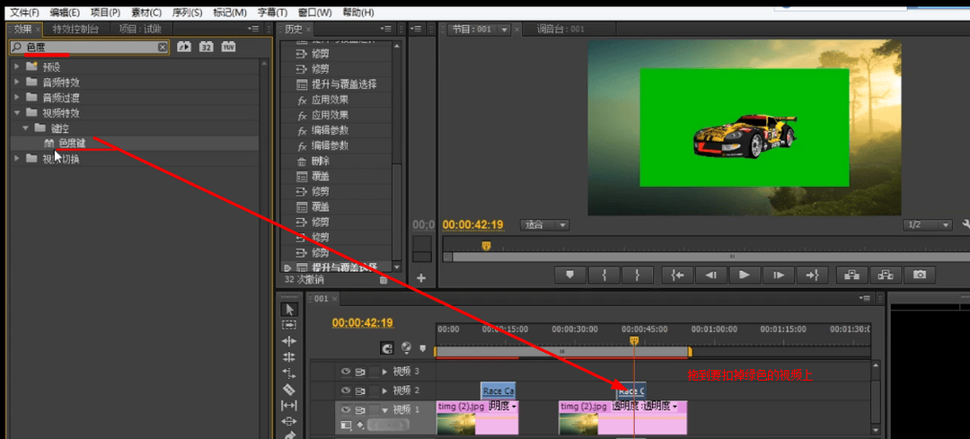Expand the 预设 folder

(17, 66)
